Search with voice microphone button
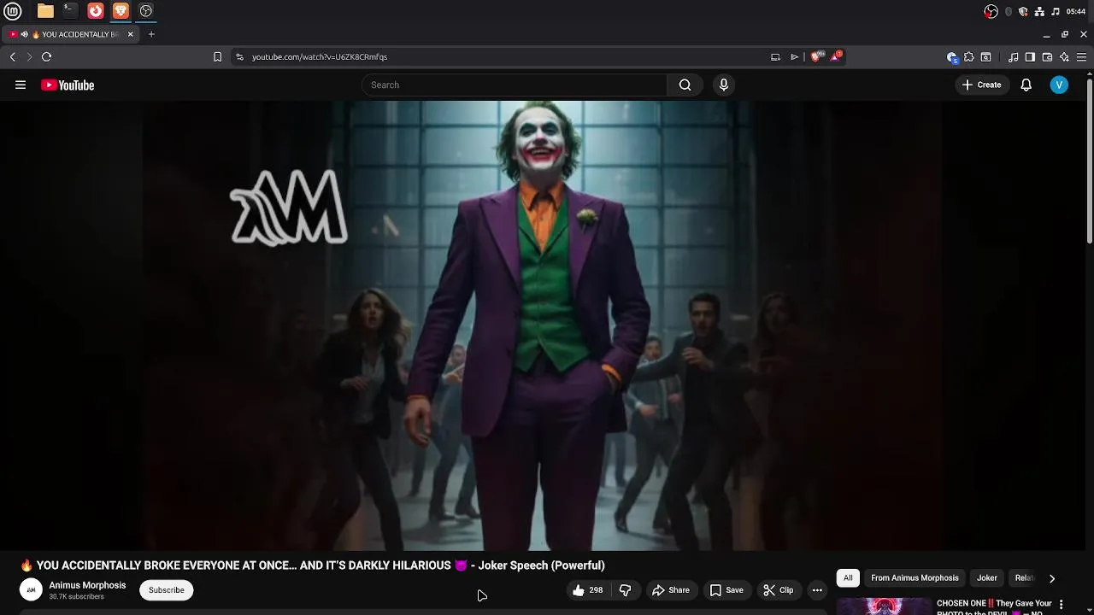 [x=724, y=85]
